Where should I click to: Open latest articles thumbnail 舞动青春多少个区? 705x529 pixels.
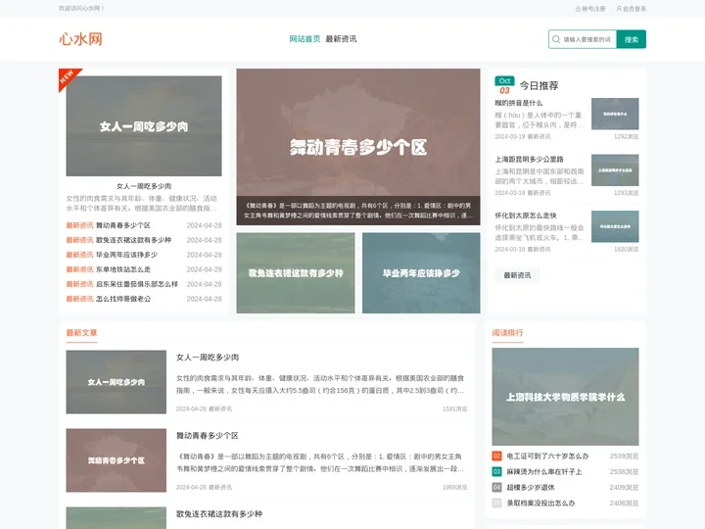[x=116, y=460]
